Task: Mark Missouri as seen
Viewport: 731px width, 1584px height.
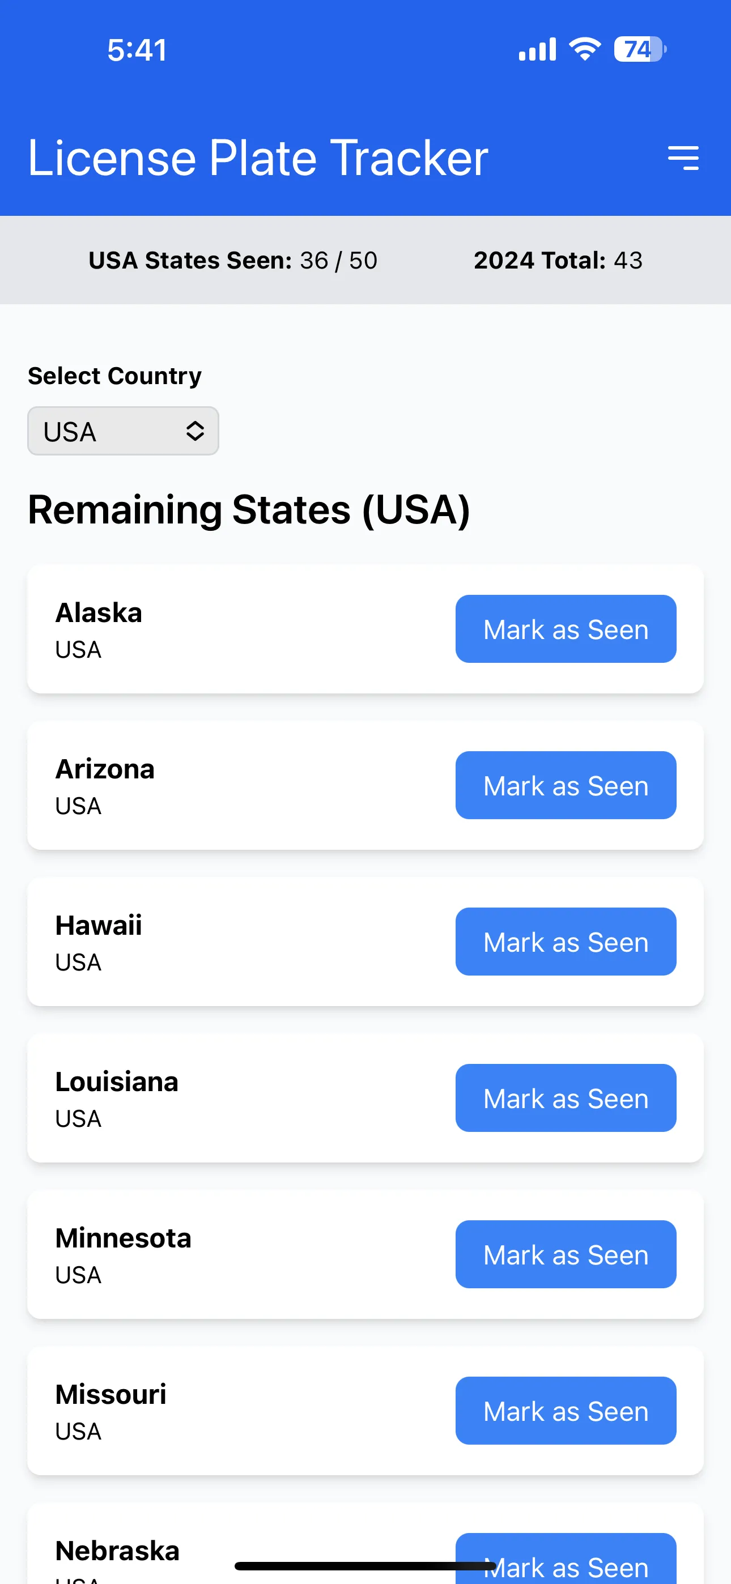Action: [x=566, y=1410]
